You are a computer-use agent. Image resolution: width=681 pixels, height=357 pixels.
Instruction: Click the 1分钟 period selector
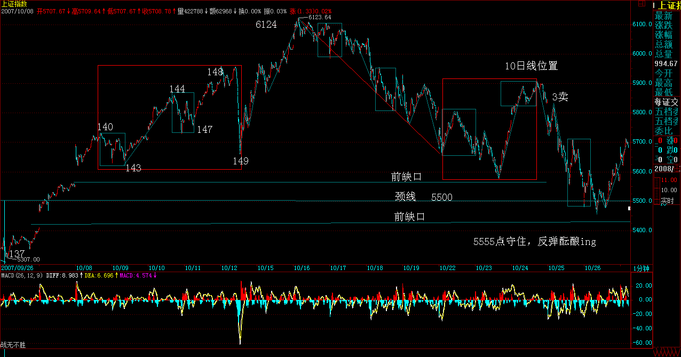tap(641, 268)
